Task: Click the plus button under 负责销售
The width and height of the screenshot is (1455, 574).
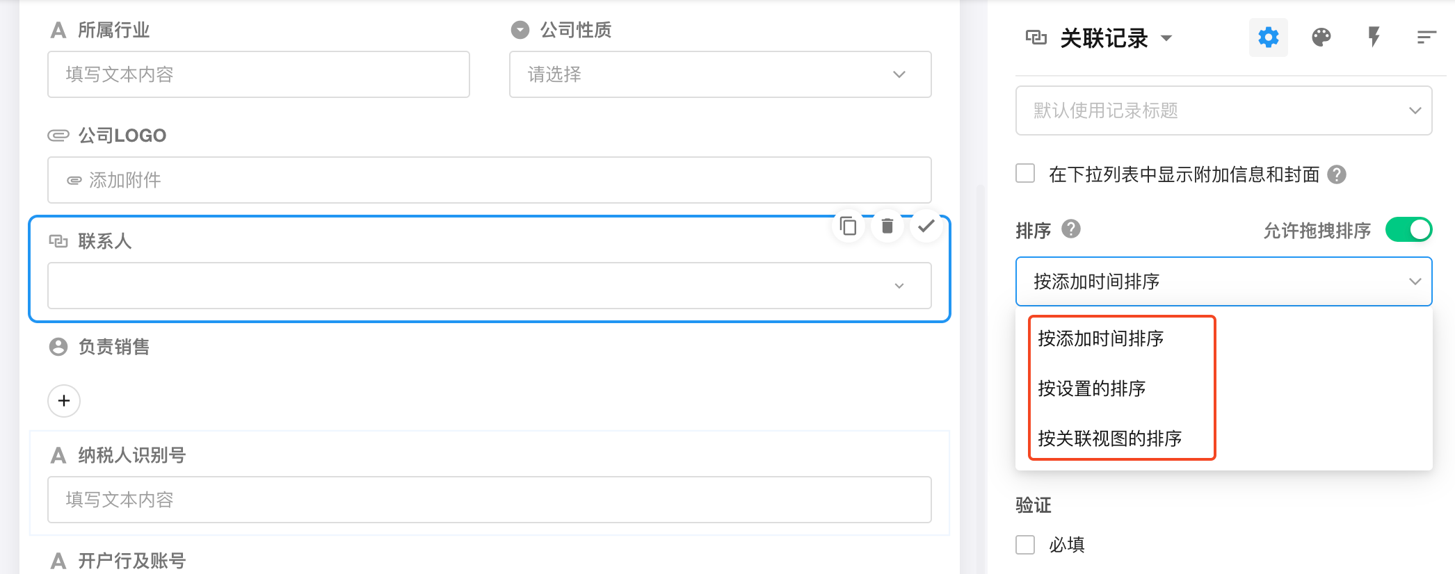Action: (x=64, y=401)
